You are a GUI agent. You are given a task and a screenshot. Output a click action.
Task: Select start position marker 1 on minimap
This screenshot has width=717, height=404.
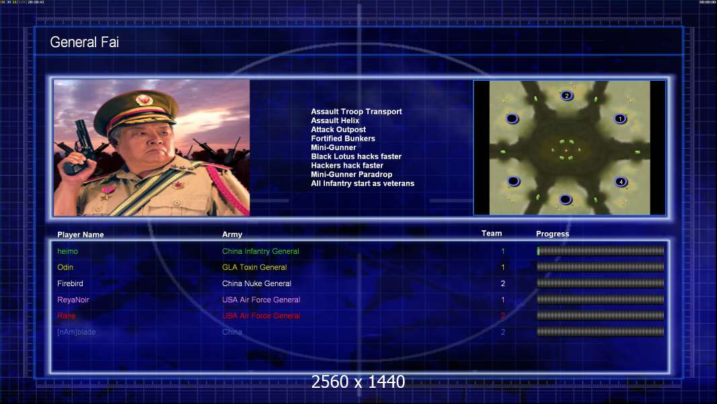(x=620, y=119)
